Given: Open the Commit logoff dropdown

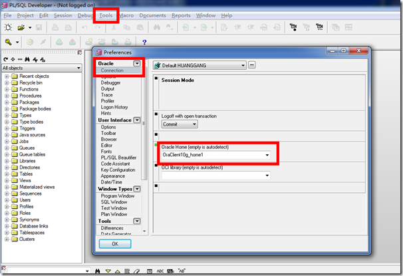Looking at the screenshot, I should pos(194,124).
